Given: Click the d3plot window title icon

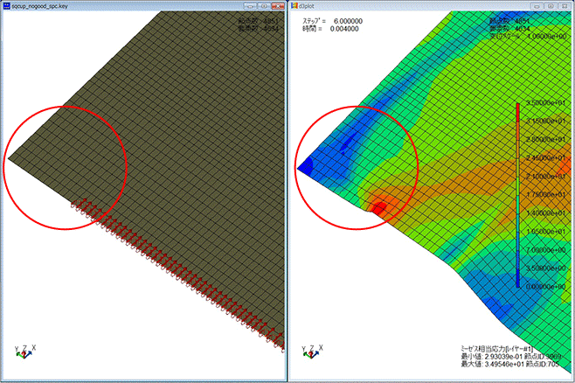Looking at the screenshot, I should [294, 5].
